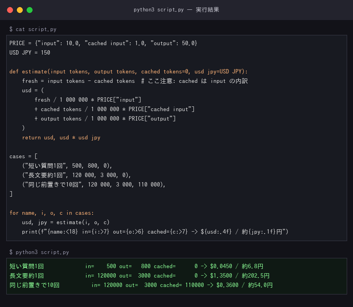Select the "$ python3 script.py" command line
This screenshot has height=307, width=353.
point(39,252)
